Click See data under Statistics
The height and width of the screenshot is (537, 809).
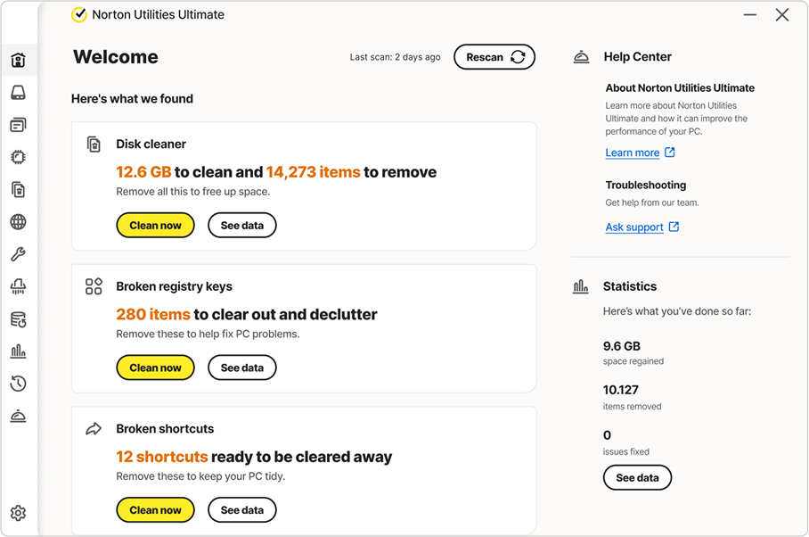(x=637, y=477)
